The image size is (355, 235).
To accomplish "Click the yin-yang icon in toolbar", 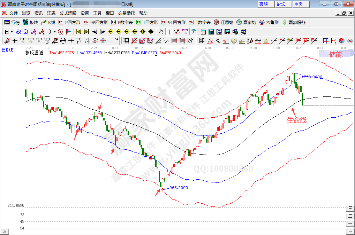I will tap(341, 41).
